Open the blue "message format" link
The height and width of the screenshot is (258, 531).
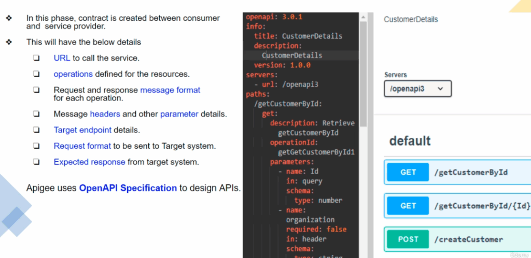170,90
